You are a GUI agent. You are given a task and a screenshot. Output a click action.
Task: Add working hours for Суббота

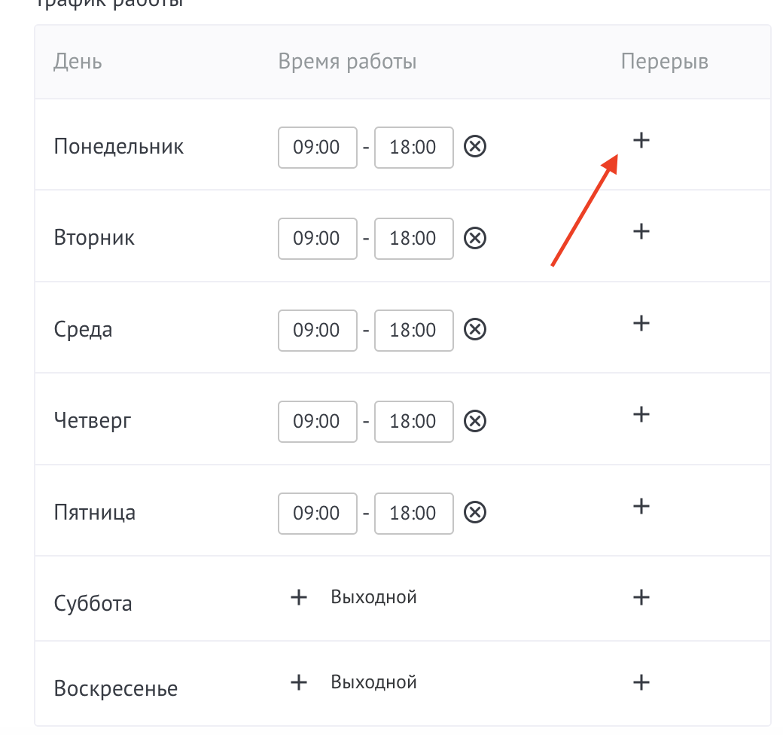(299, 597)
